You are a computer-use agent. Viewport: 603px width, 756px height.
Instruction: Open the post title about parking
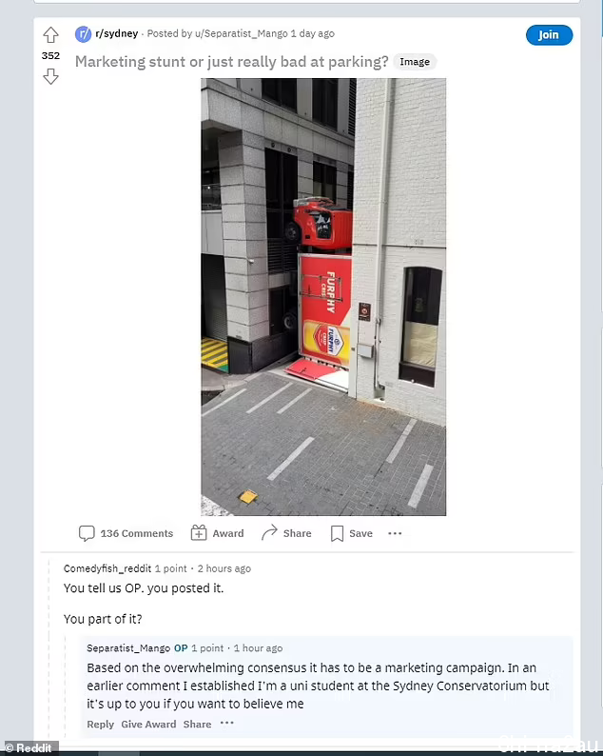[x=232, y=62]
